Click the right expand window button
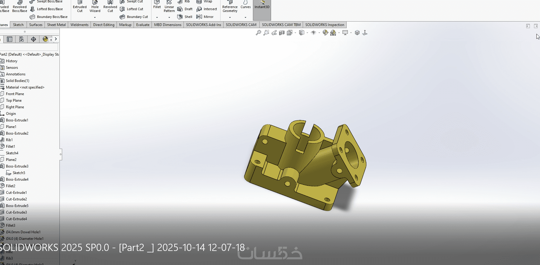The width and height of the screenshot is (540, 265). 536,26
